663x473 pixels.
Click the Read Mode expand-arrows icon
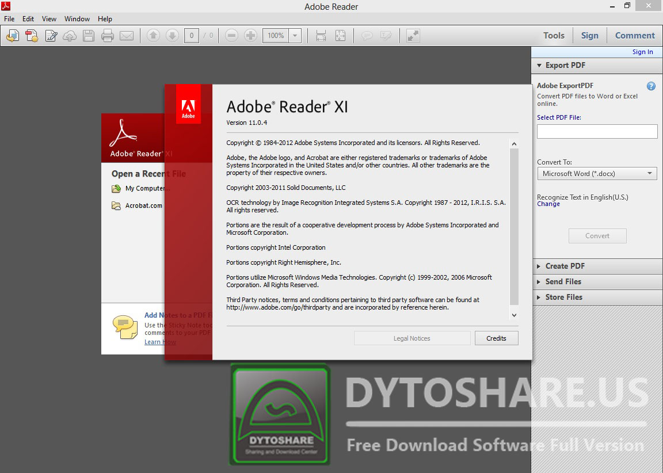(x=413, y=36)
